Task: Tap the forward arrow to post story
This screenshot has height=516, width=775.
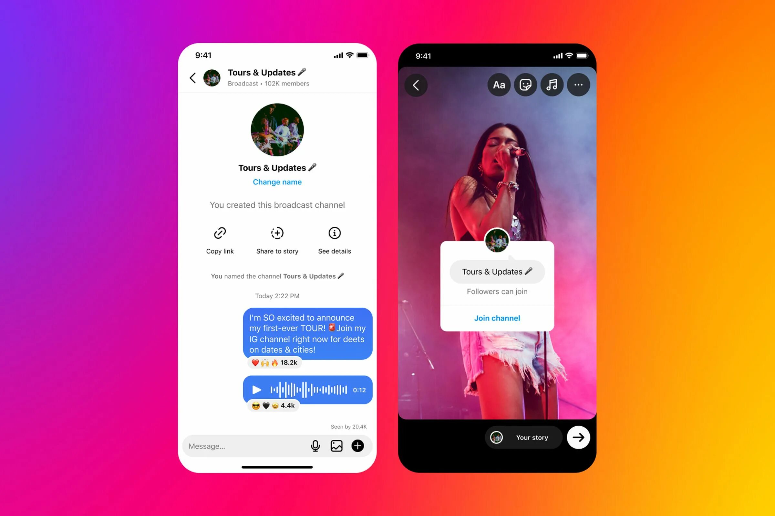Action: (x=578, y=437)
